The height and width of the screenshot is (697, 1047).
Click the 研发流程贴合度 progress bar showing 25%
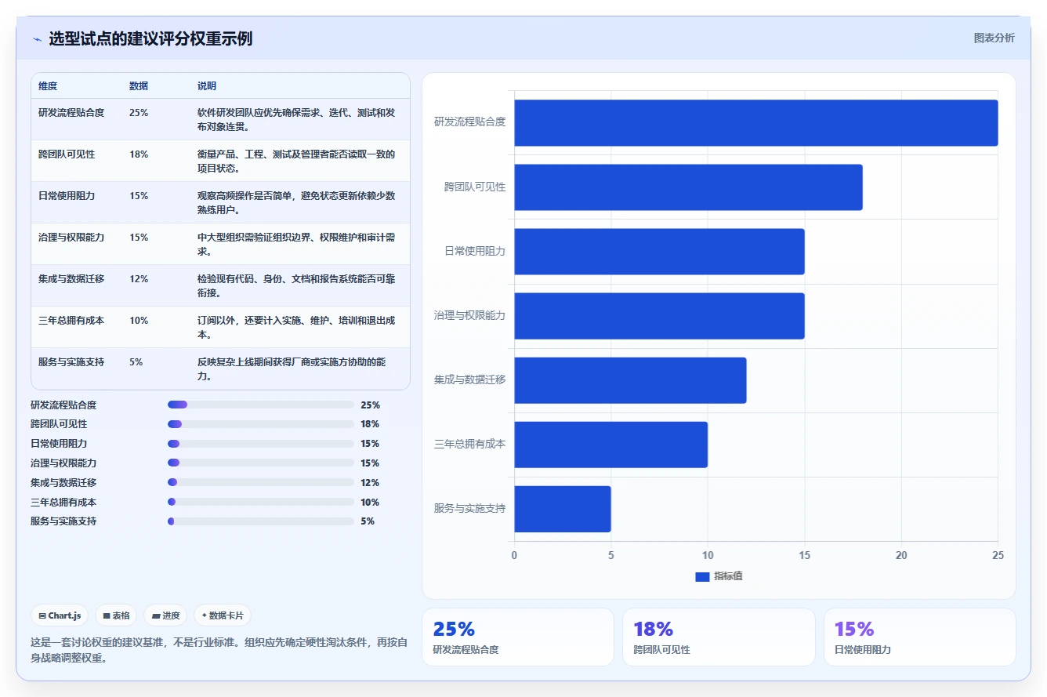click(261, 405)
